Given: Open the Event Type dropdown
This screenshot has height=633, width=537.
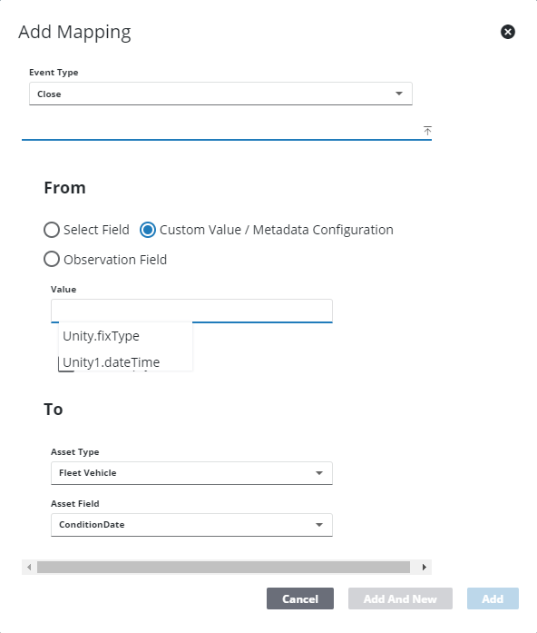Looking at the screenshot, I should point(220,94).
